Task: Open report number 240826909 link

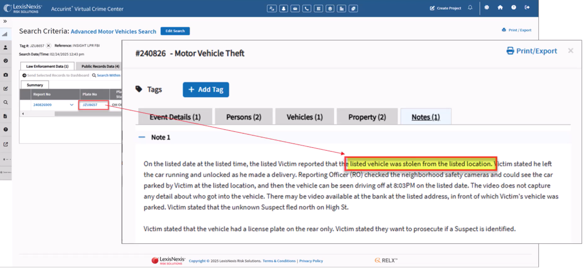Action: (x=43, y=105)
